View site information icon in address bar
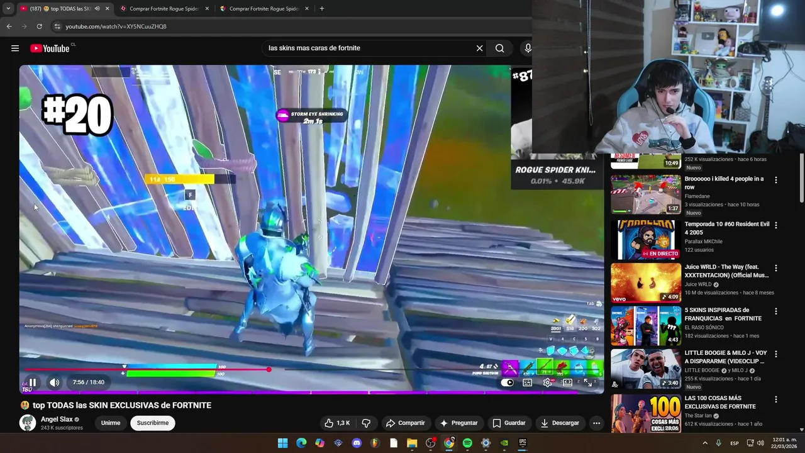 point(57,26)
